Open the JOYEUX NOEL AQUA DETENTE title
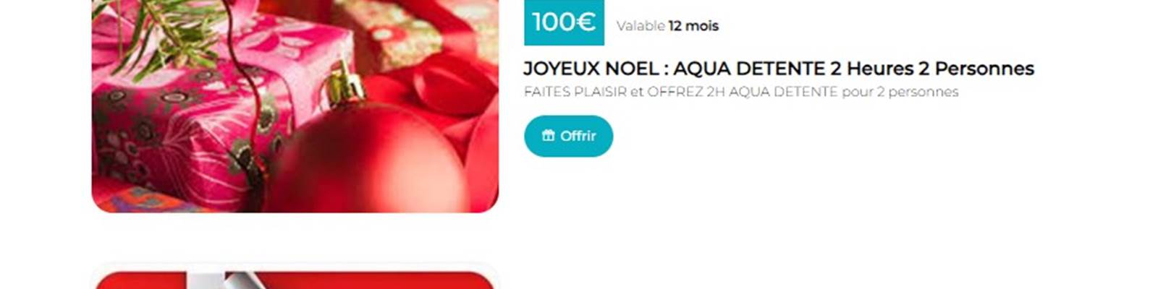Image resolution: width=1158 pixels, height=289 pixels. [779, 69]
